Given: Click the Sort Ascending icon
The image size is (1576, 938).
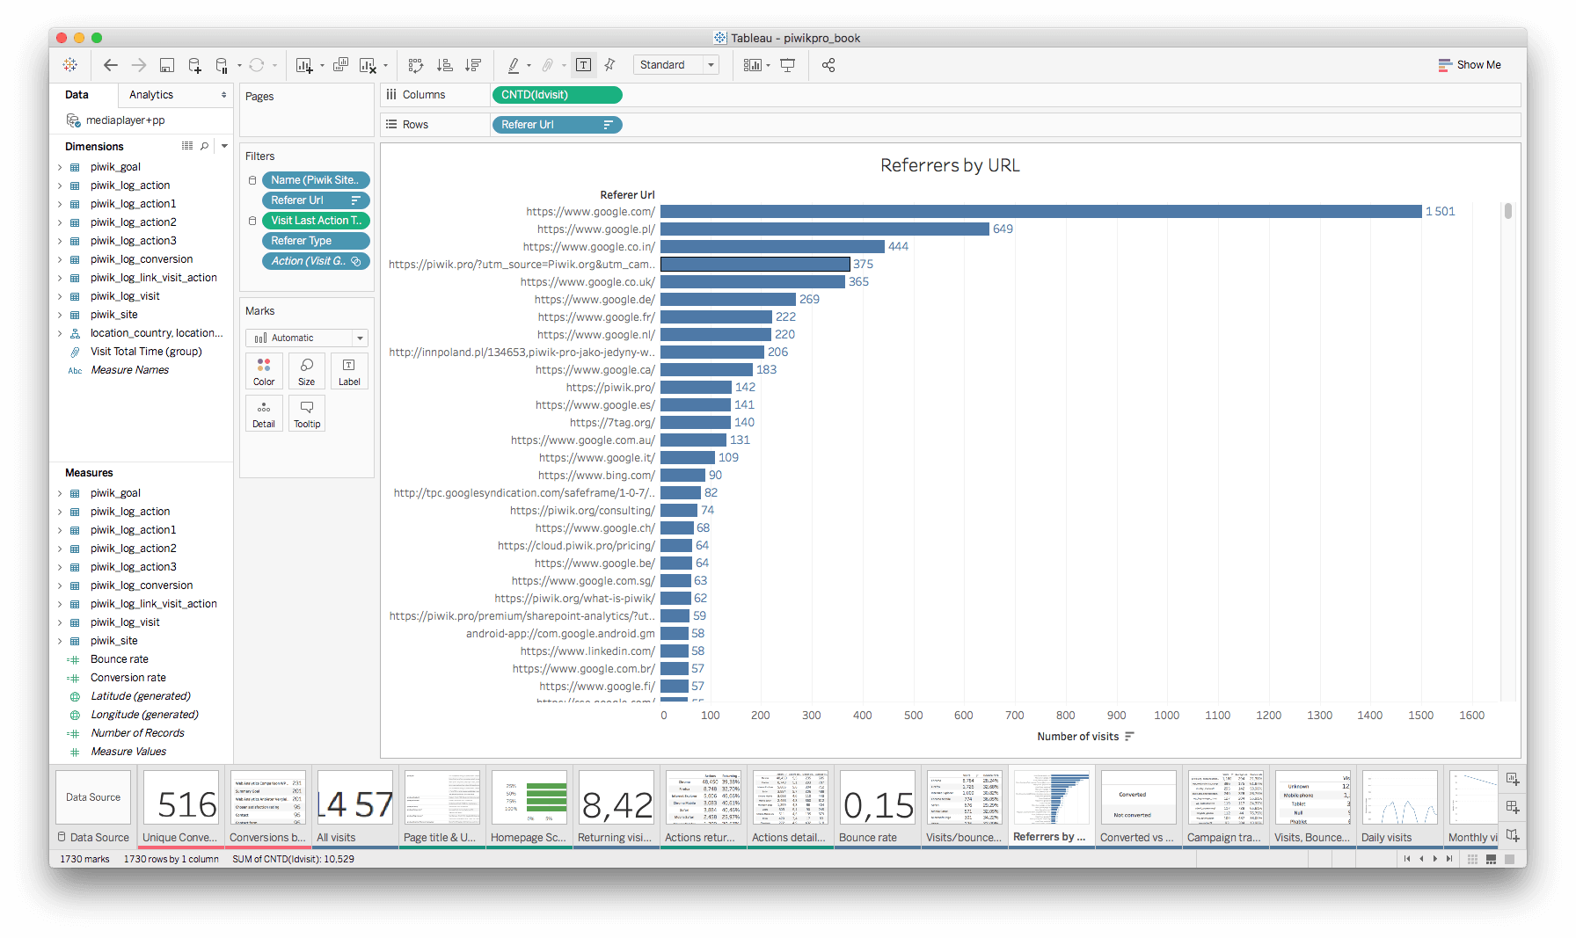Looking at the screenshot, I should click(445, 65).
